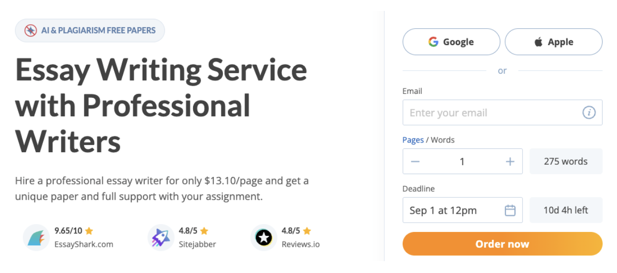Screen dimensions: 617x273
Task: Click the page quantity number field
Action: click(463, 162)
